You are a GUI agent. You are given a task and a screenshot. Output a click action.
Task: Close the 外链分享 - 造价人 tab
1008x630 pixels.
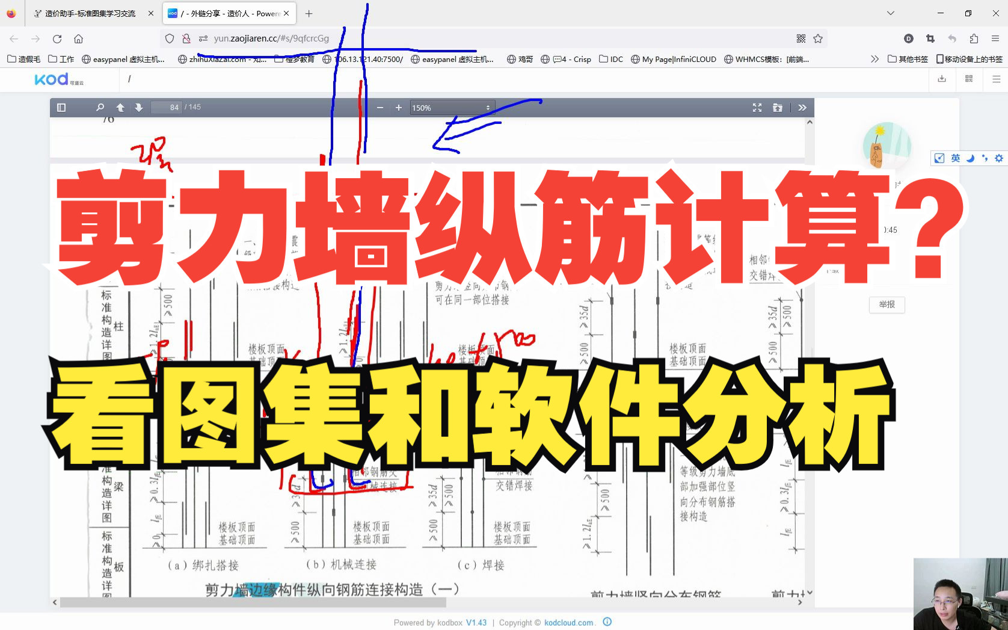(286, 13)
